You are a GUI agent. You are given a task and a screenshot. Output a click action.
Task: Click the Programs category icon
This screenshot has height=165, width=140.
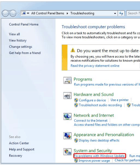click(67, 80)
